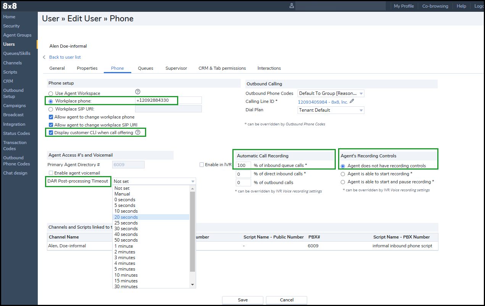
Task: Select Workplace phone radio button
Action: pos(51,101)
